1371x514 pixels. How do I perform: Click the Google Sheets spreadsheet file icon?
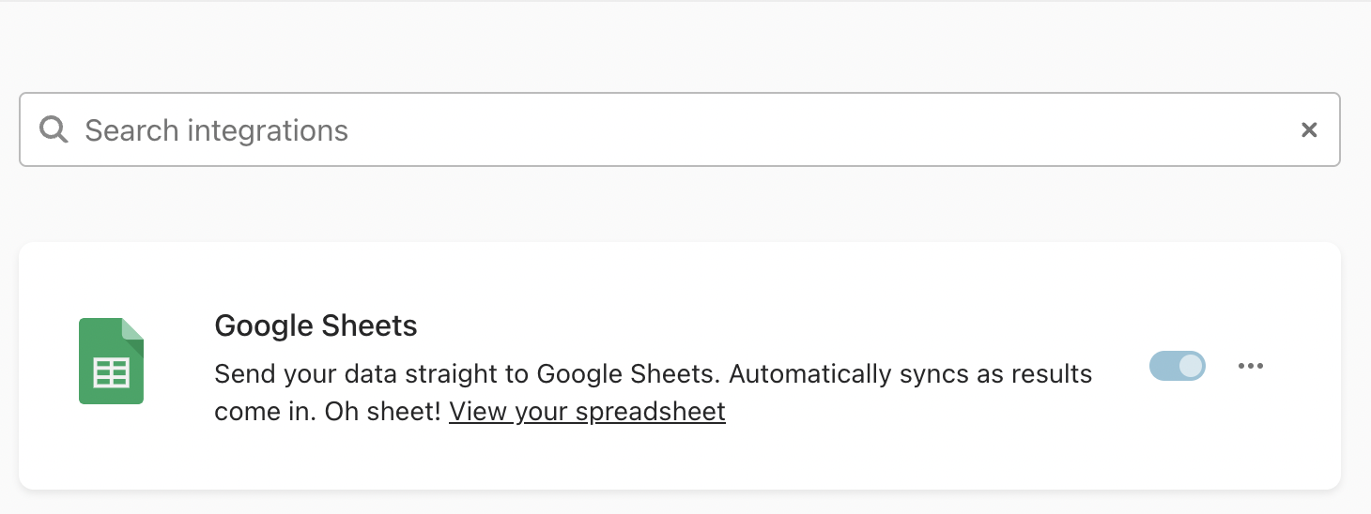pos(111,361)
